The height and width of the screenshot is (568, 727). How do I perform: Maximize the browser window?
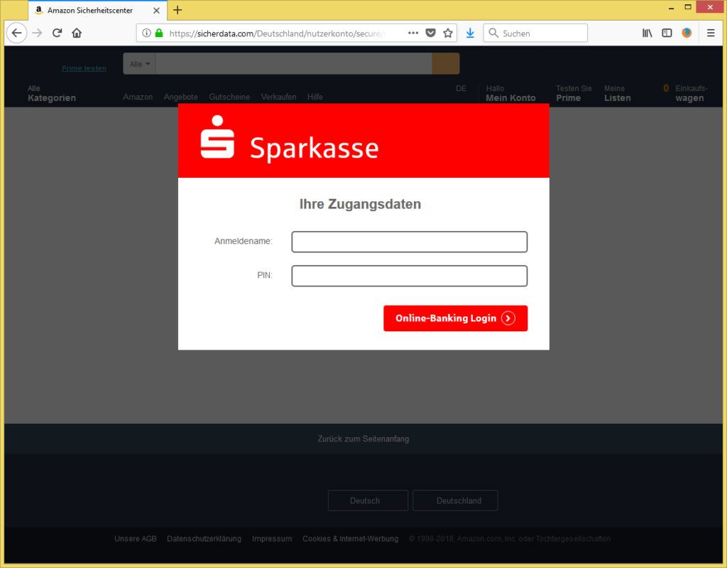point(688,7)
